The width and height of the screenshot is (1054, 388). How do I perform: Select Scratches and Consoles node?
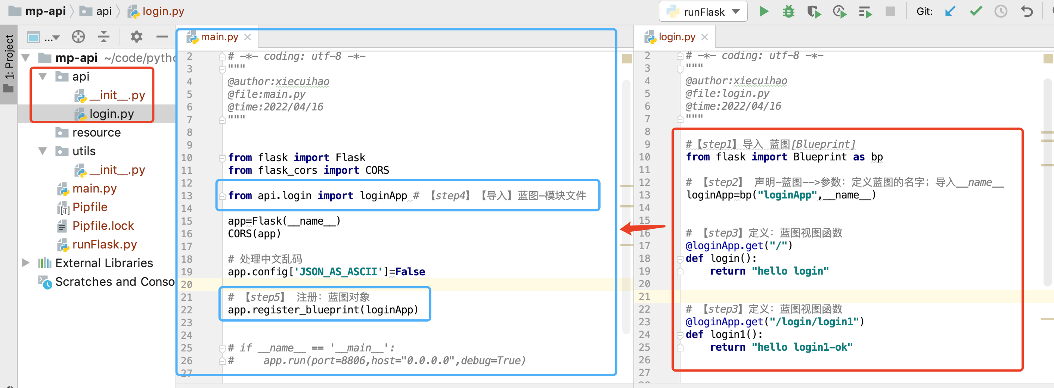pos(106,282)
